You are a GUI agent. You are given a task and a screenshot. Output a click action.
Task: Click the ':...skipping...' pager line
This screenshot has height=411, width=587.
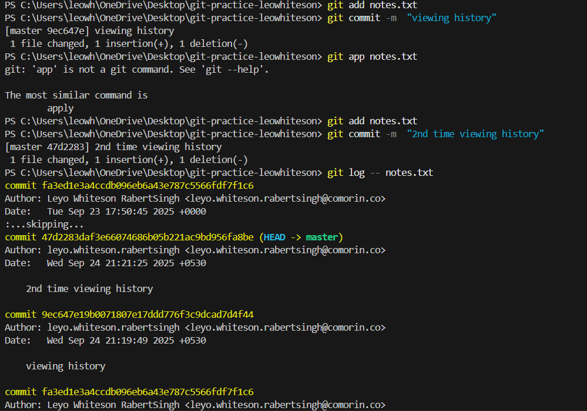point(44,225)
